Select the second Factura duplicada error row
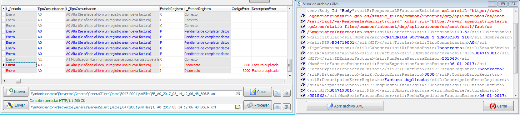This screenshot has width=520, height=115. (144, 71)
